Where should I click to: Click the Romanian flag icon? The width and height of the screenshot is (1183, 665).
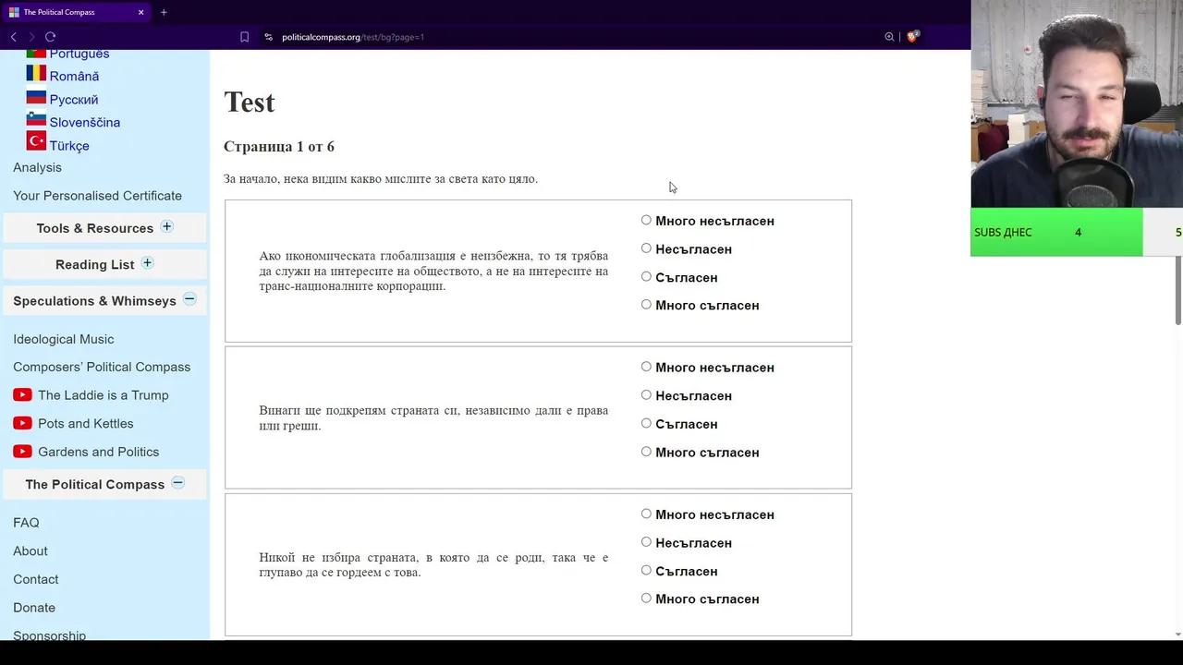click(x=36, y=73)
